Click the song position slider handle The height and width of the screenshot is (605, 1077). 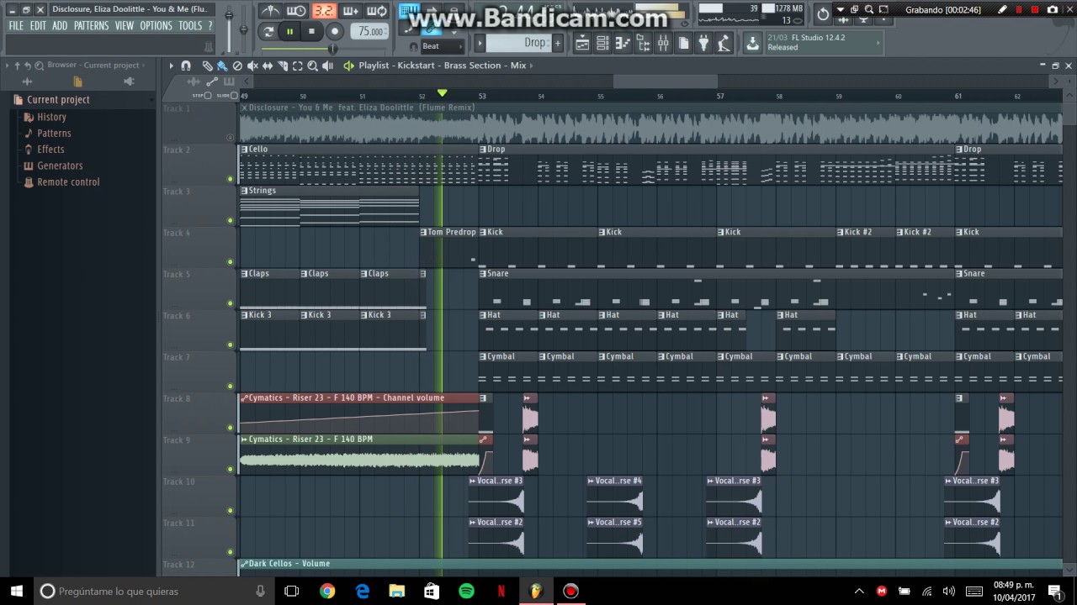[332, 48]
